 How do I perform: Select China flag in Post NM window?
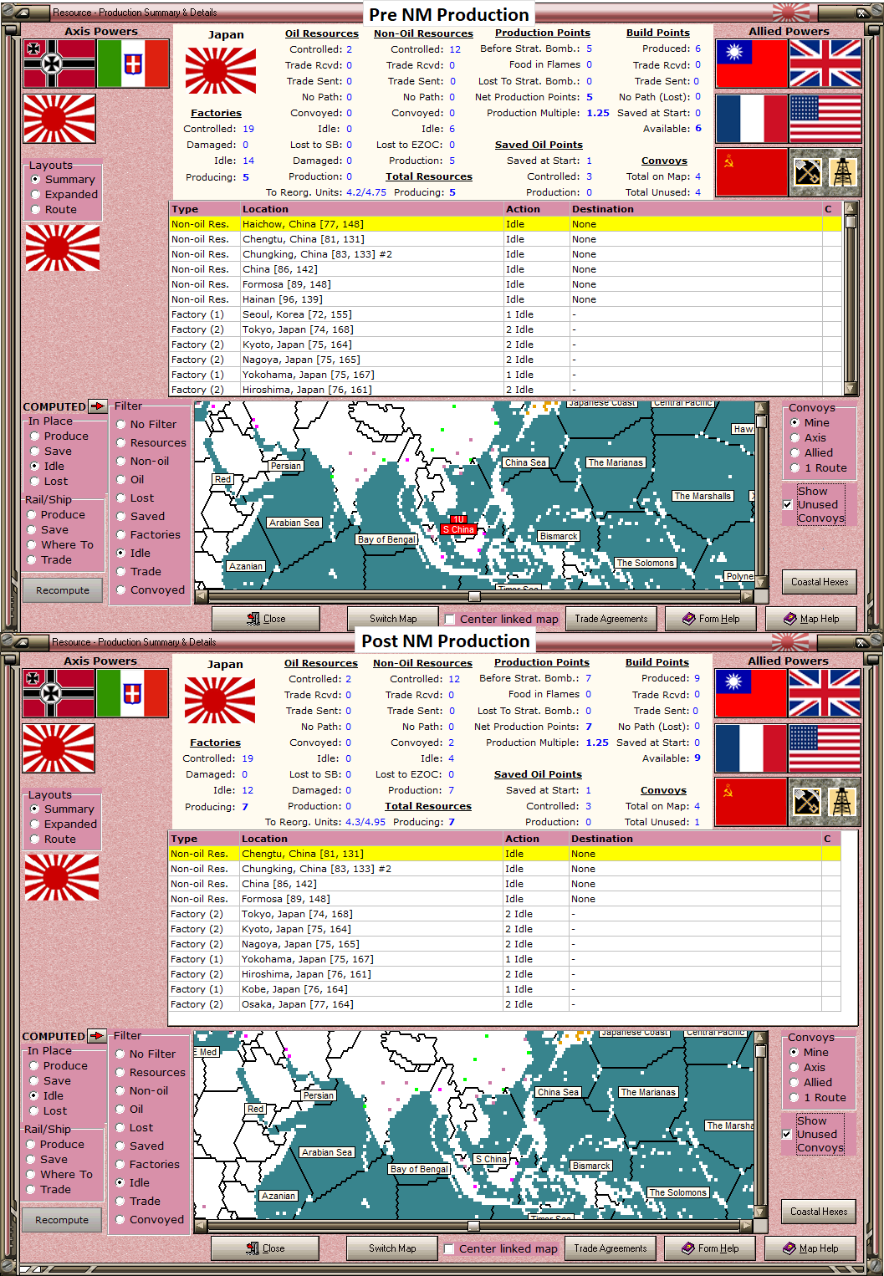coord(751,693)
